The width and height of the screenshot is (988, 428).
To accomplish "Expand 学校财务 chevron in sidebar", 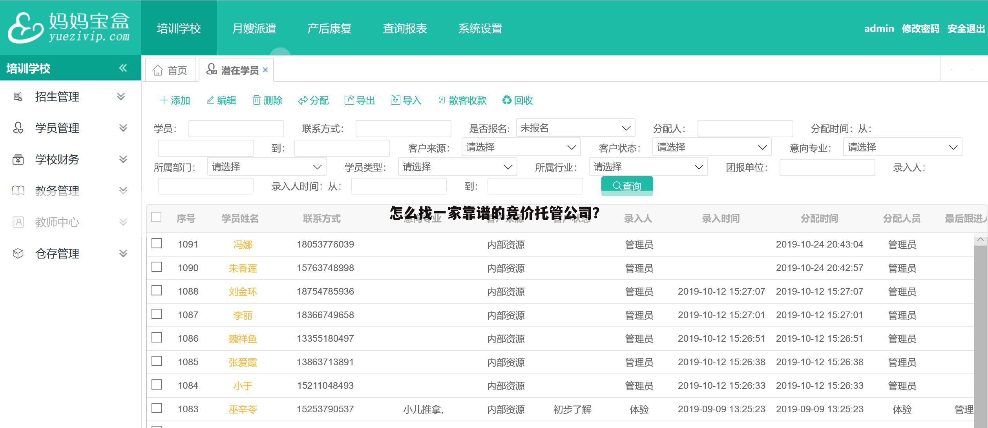I will [x=123, y=159].
